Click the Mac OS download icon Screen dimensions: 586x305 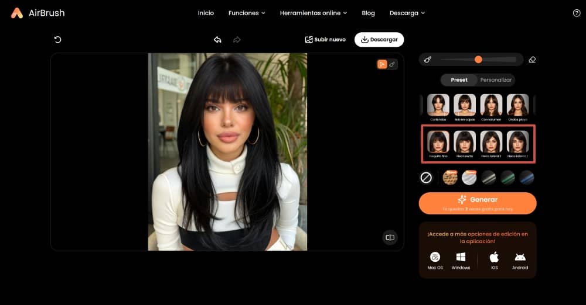(435, 257)
